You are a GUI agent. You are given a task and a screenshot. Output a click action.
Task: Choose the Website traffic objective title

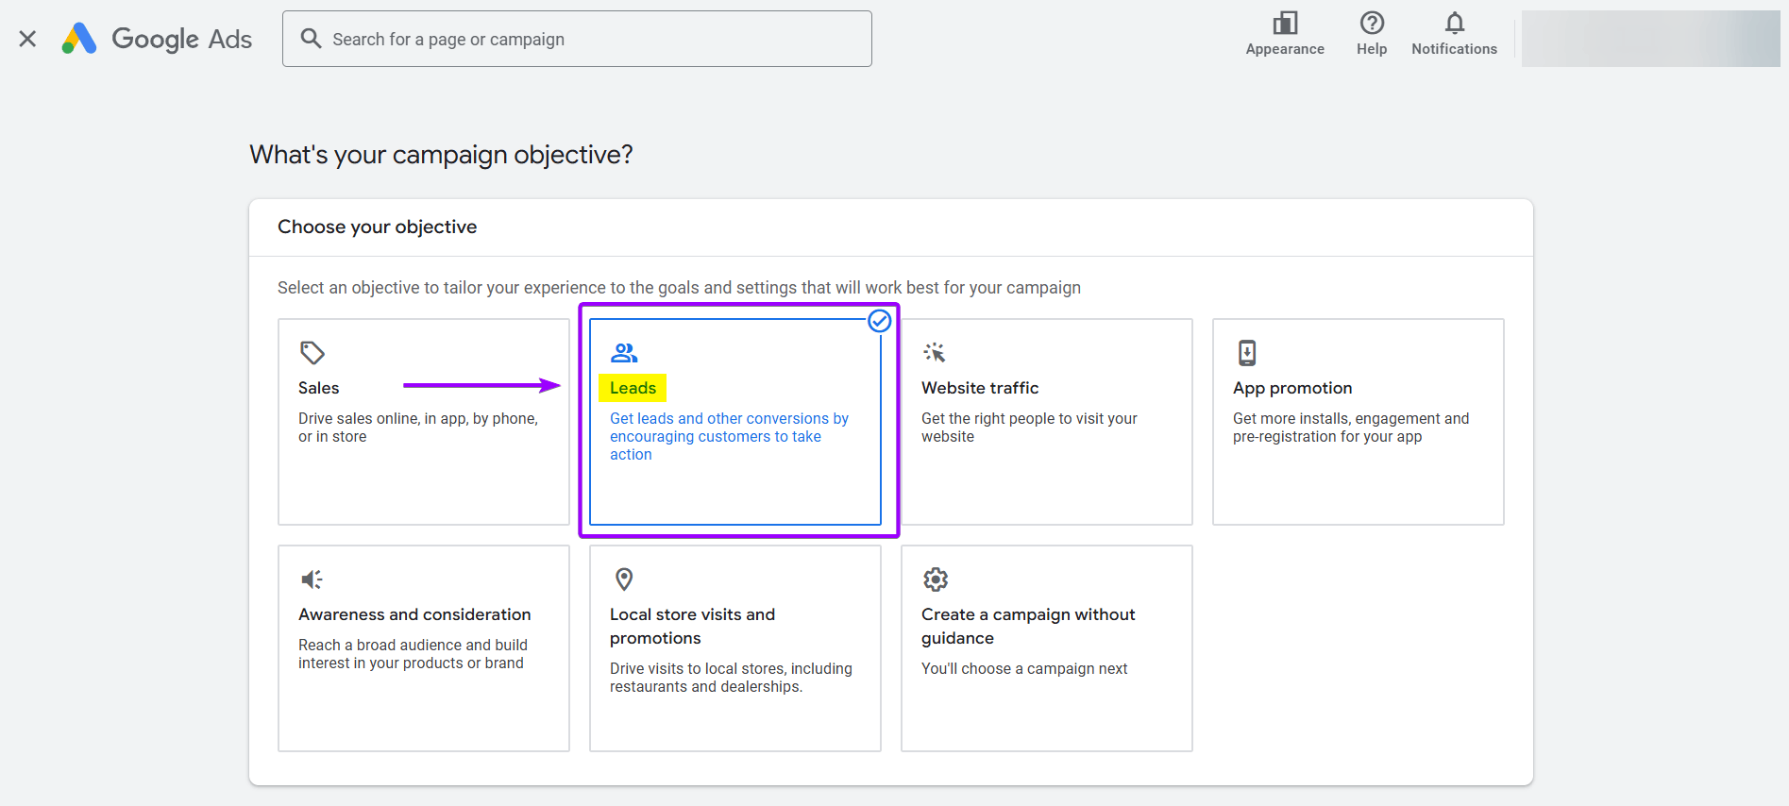[979, 388]
